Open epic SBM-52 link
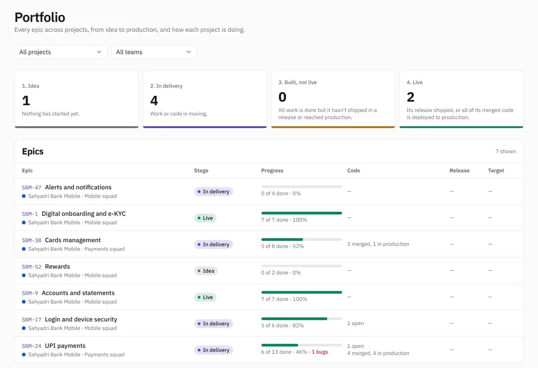Image resolution: width=538 pixels, height=368 pixels. [31, 267]
